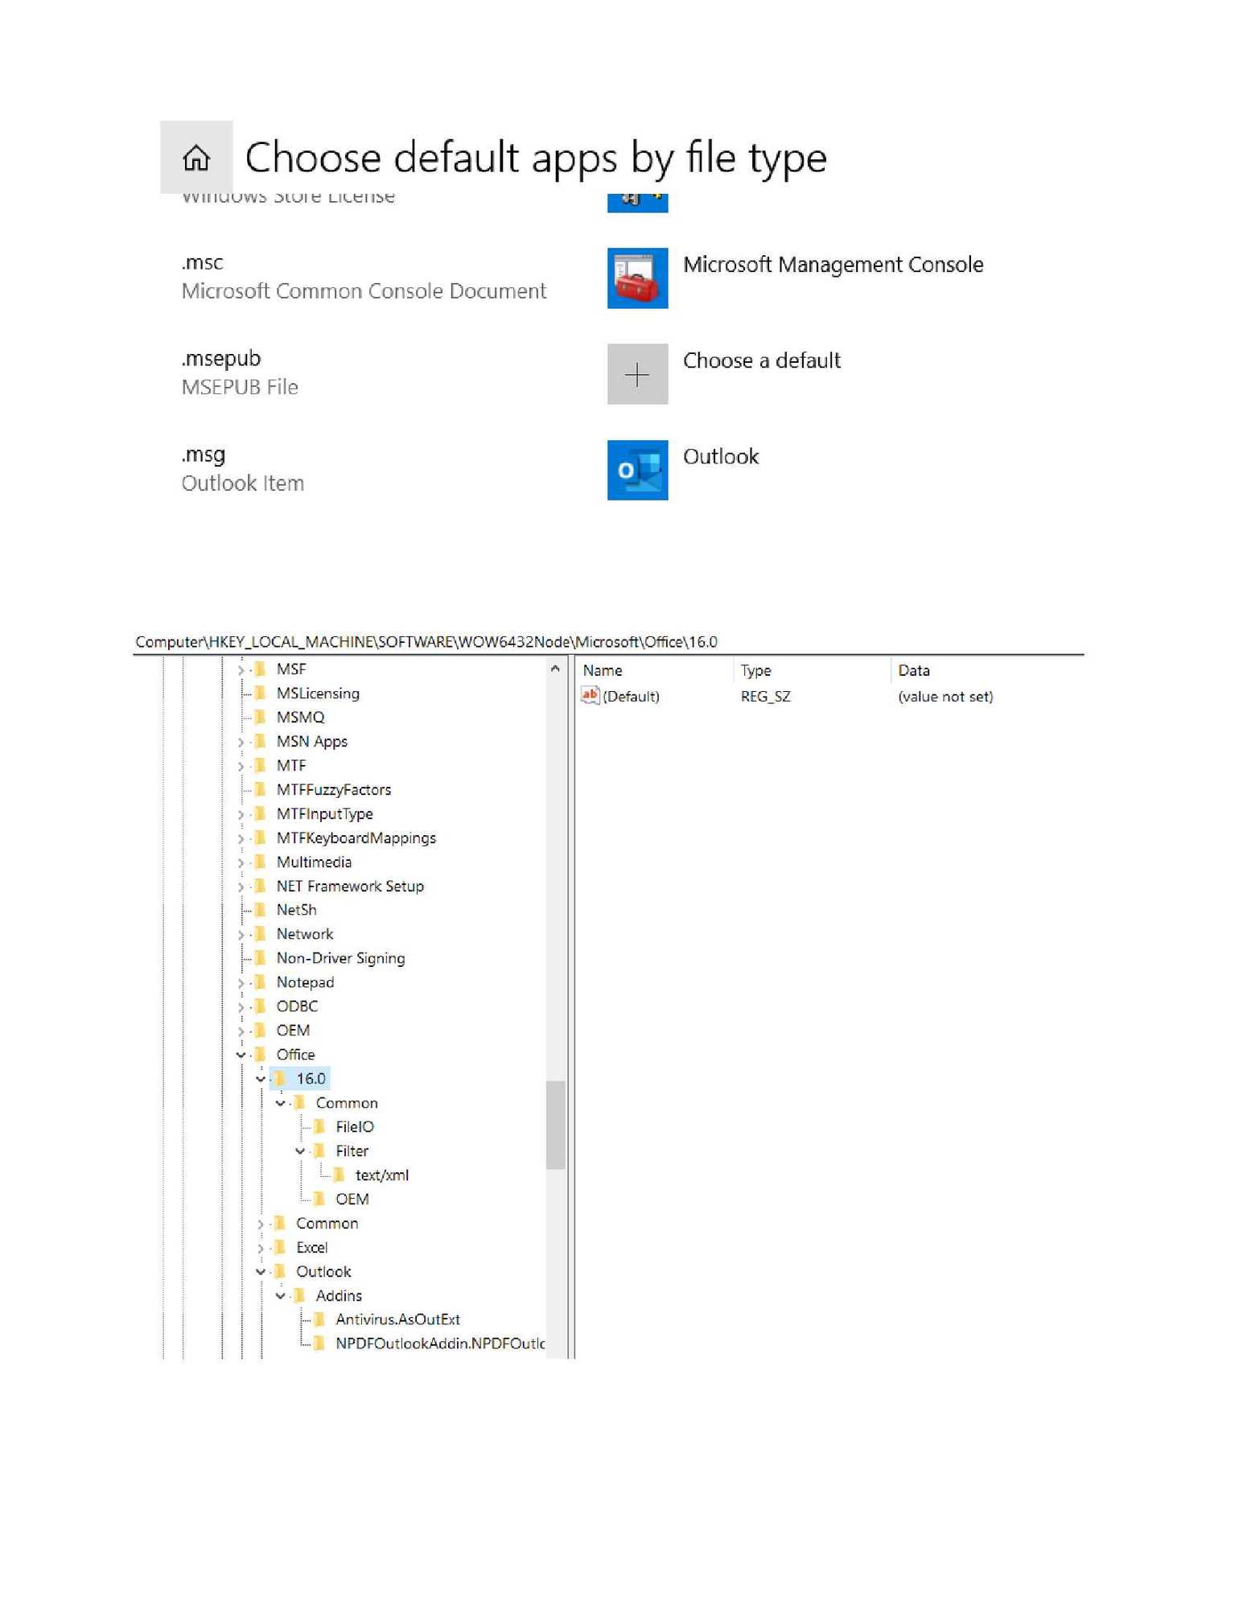
Task: Click the Outlook folder icon in tree
Action: tap(280, 1271)
